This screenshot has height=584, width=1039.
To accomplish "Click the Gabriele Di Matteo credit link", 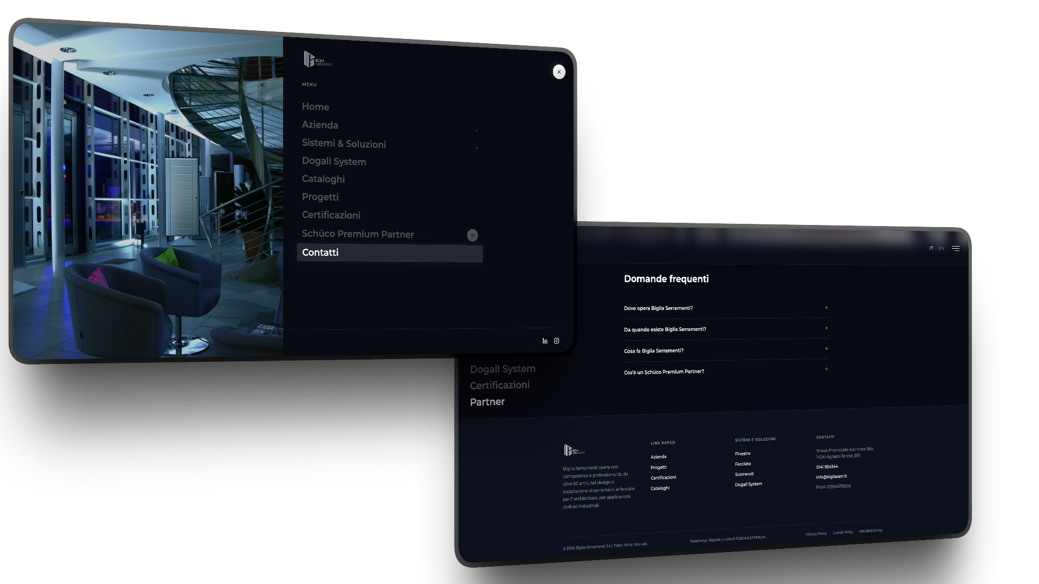I will click(728, 539).
